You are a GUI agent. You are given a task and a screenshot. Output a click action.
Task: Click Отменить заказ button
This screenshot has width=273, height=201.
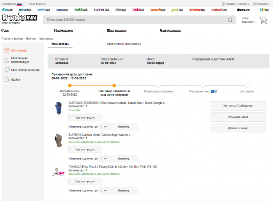coord(238,117)
